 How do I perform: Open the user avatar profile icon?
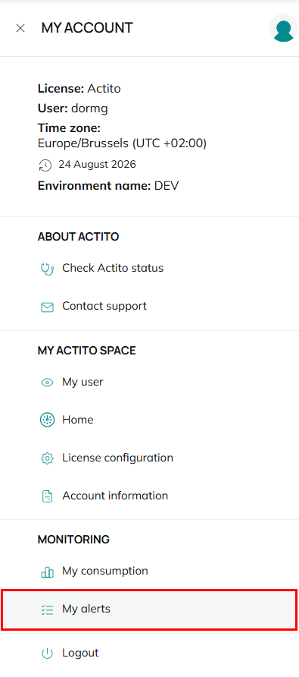[x=284, y=29]
